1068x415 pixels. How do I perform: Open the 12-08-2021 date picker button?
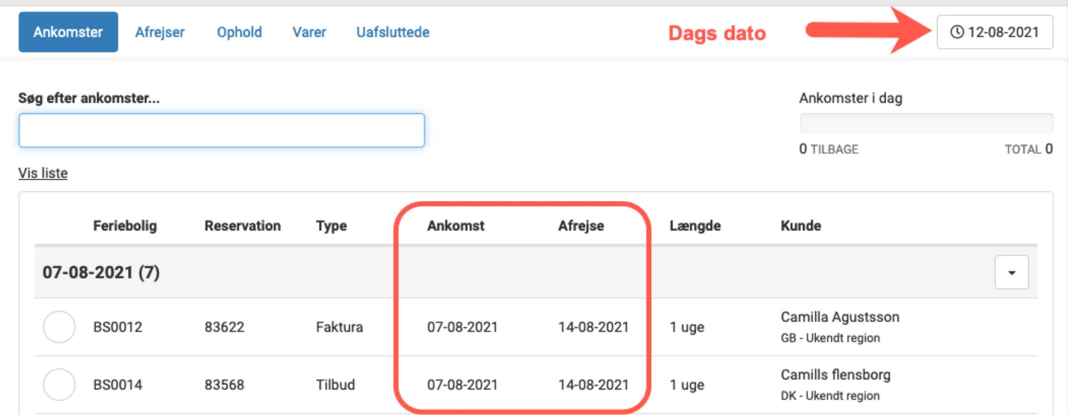[x=995, y=32]
